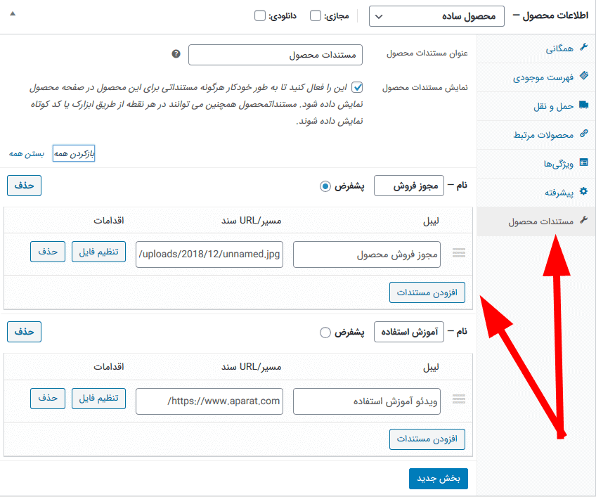
Task: Delete the آموزش استفاده section
Action: pos(24,332)
